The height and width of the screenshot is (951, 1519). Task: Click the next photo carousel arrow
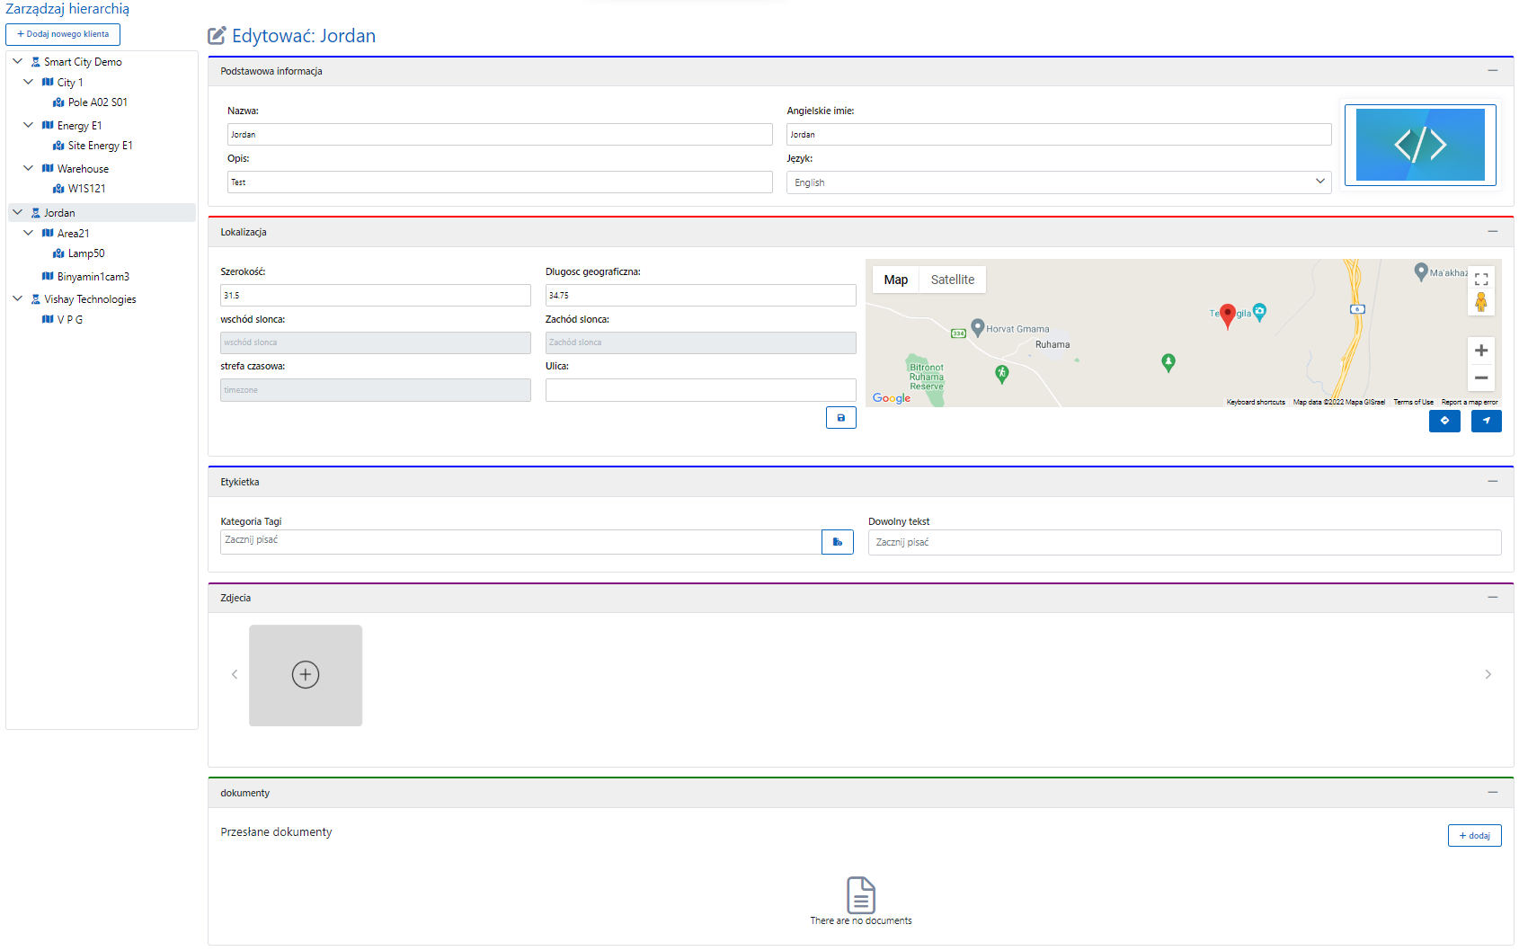(x=1488, y=674)
